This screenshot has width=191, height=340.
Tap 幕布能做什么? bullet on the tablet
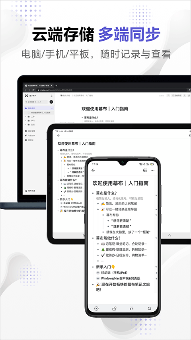pyautogui.click(x=68, y=180)
